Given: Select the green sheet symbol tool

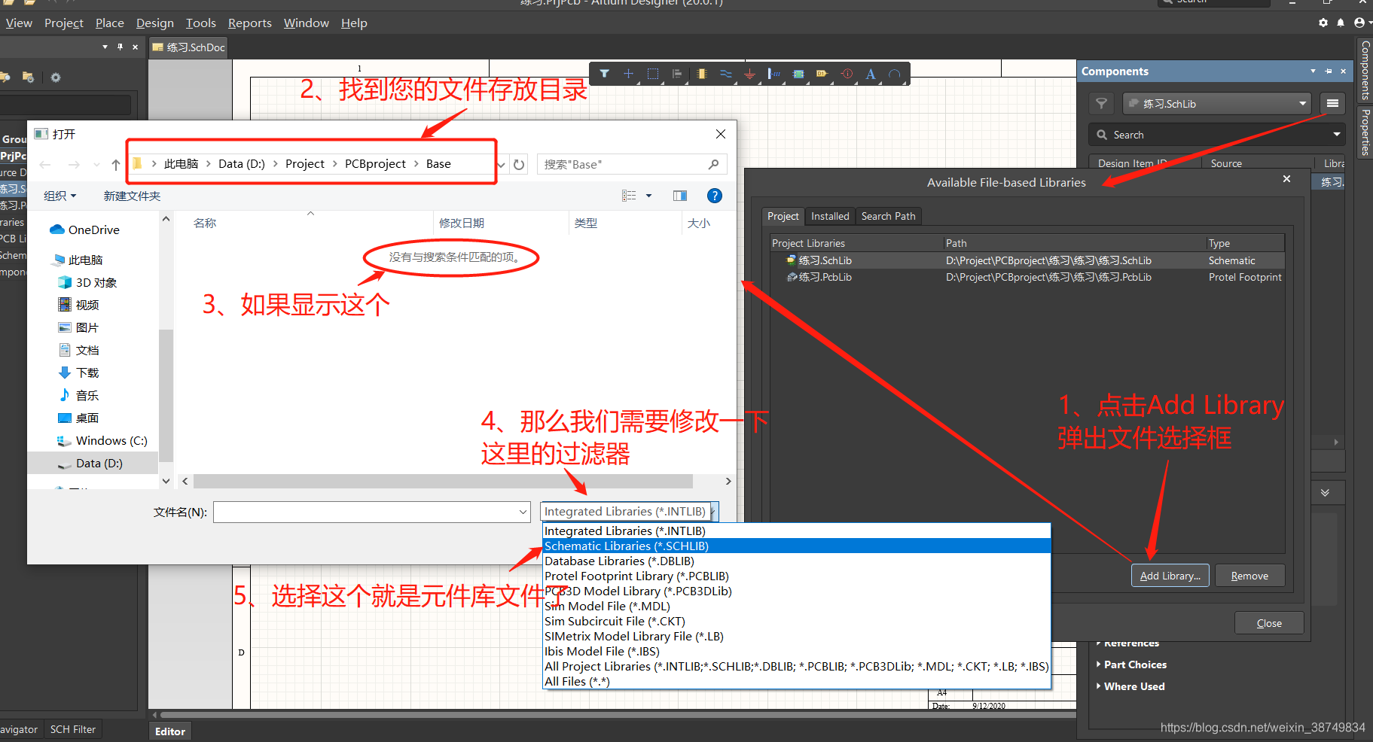Looking at the screenshot, I should [798, 74].
